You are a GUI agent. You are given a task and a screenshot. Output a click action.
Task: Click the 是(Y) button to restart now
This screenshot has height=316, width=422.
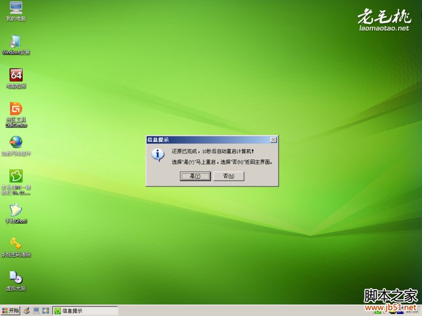pos(195,176)
